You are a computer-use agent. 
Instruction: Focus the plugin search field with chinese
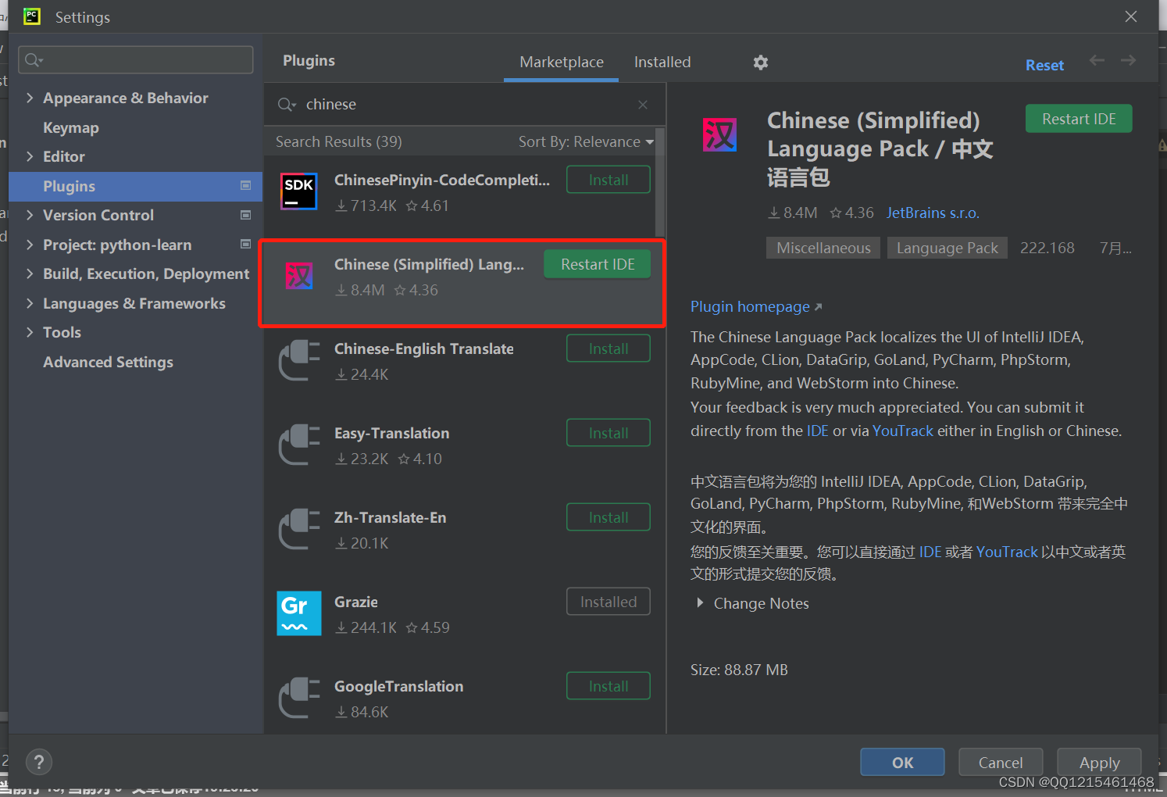coord(465,105)
